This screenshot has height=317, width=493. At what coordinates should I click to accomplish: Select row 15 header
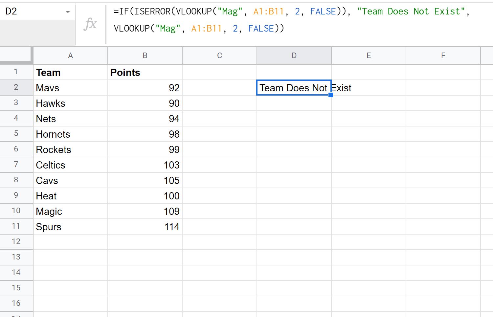point(16,288)
